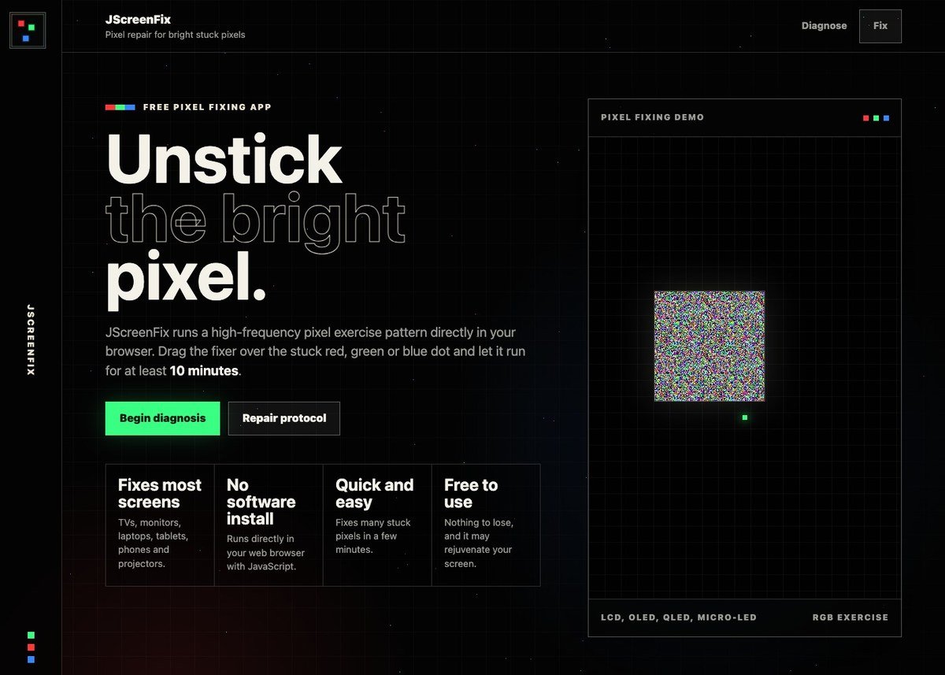Image resolution: width=945 pixels, height=675 pixels.
Task: Click the "RGB EXERCISE" footer label
Action: pyautogui.click(x=850, y=618)
